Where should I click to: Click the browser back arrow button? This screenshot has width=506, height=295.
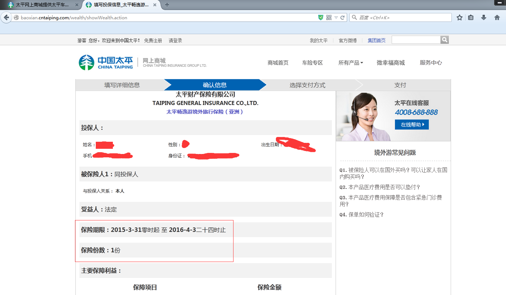click(x=6, y=17)
